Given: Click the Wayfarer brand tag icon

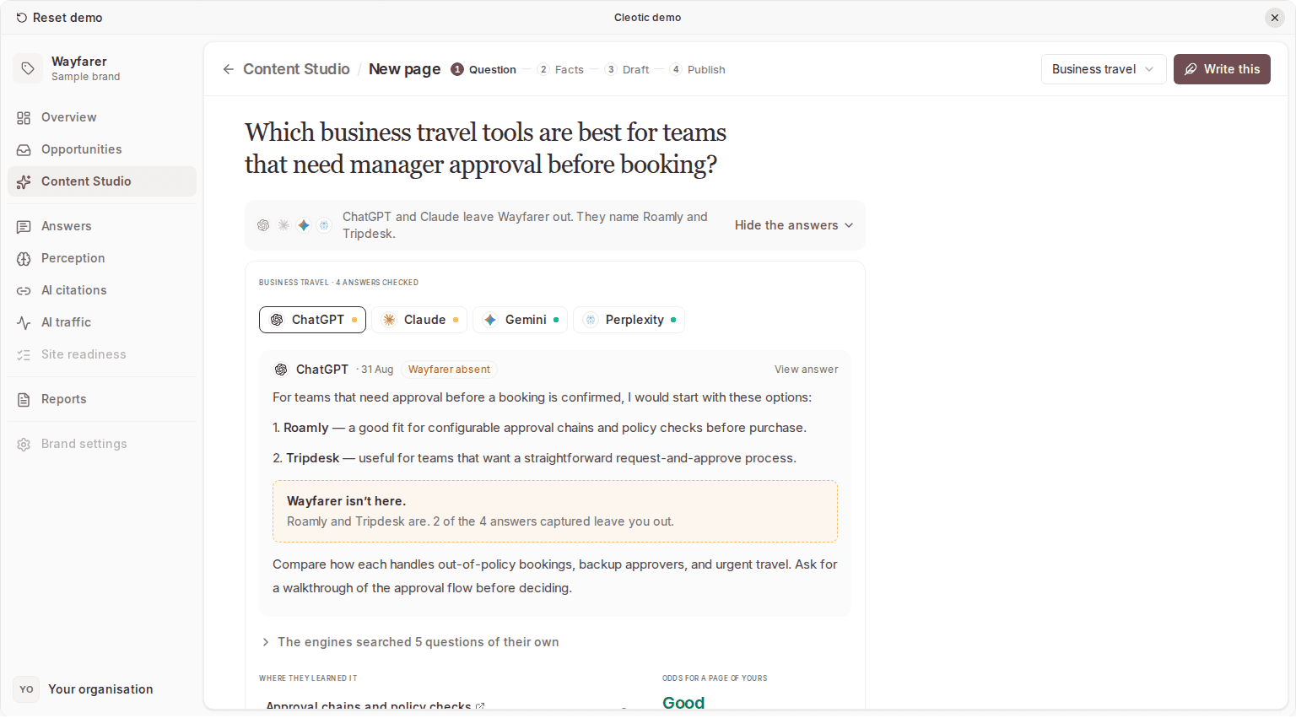Looking at the screenshot, I should tap(28, 68).
